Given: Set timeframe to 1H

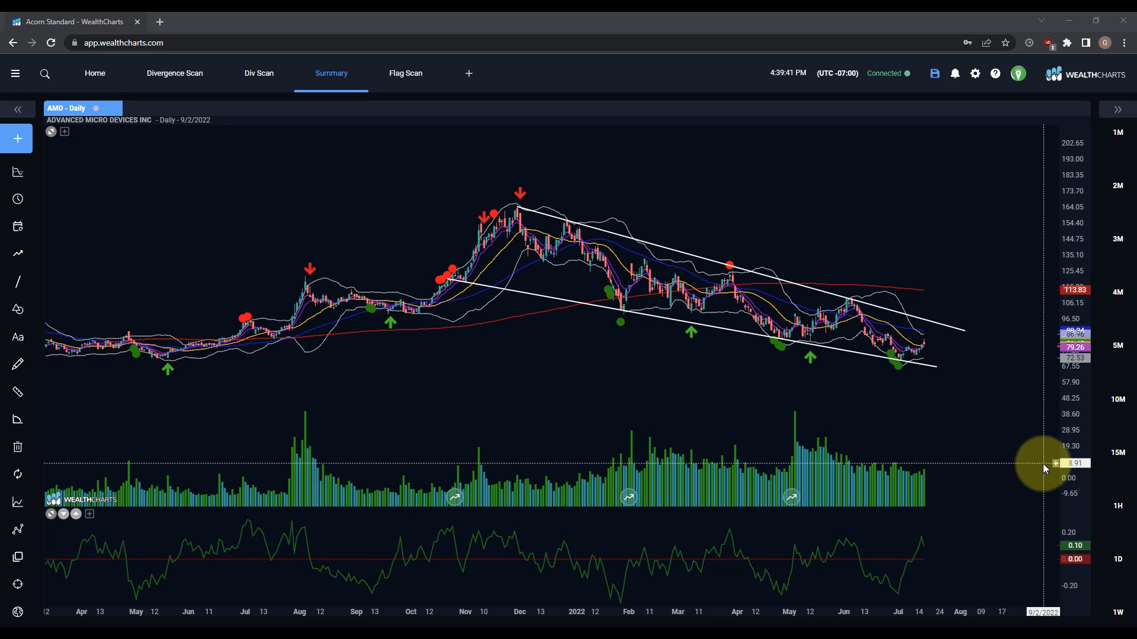Looking at the screenshot, I should [x=1117, y=506].
